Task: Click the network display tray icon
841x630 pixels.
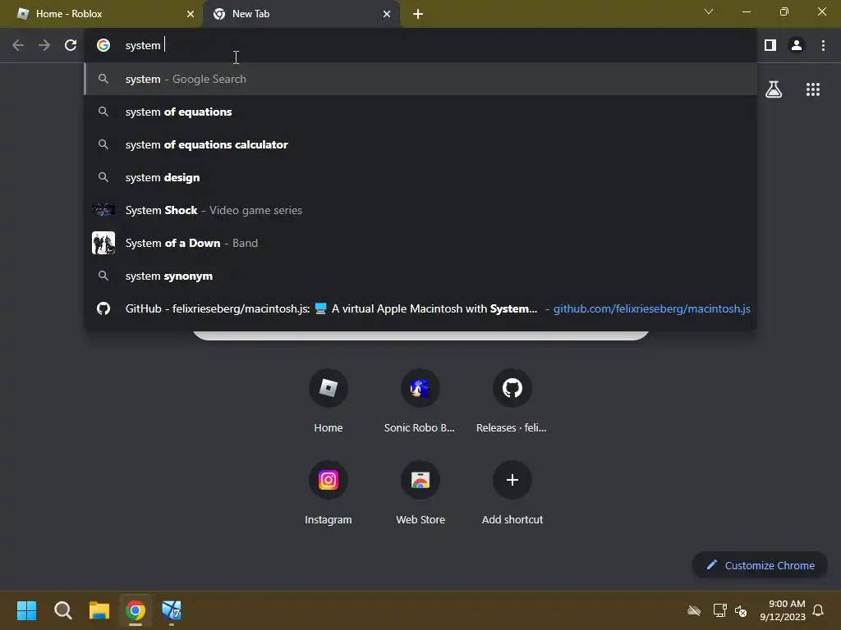Action: pyautogui.click(x=719, y=610)
